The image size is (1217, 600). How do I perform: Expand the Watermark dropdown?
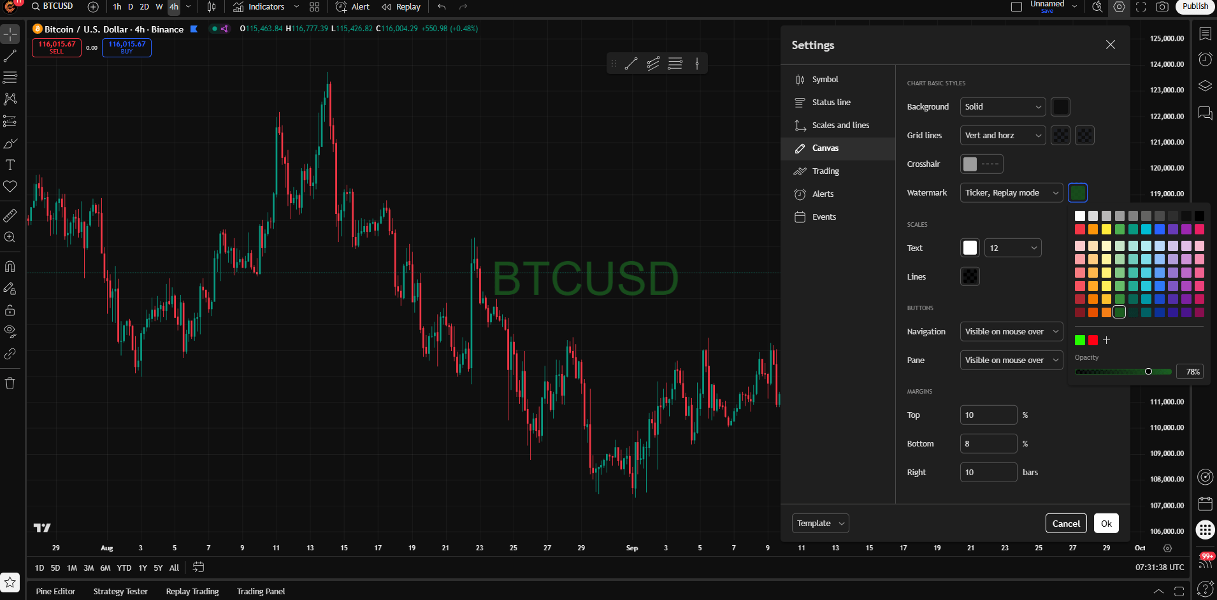click(1012, 193)
